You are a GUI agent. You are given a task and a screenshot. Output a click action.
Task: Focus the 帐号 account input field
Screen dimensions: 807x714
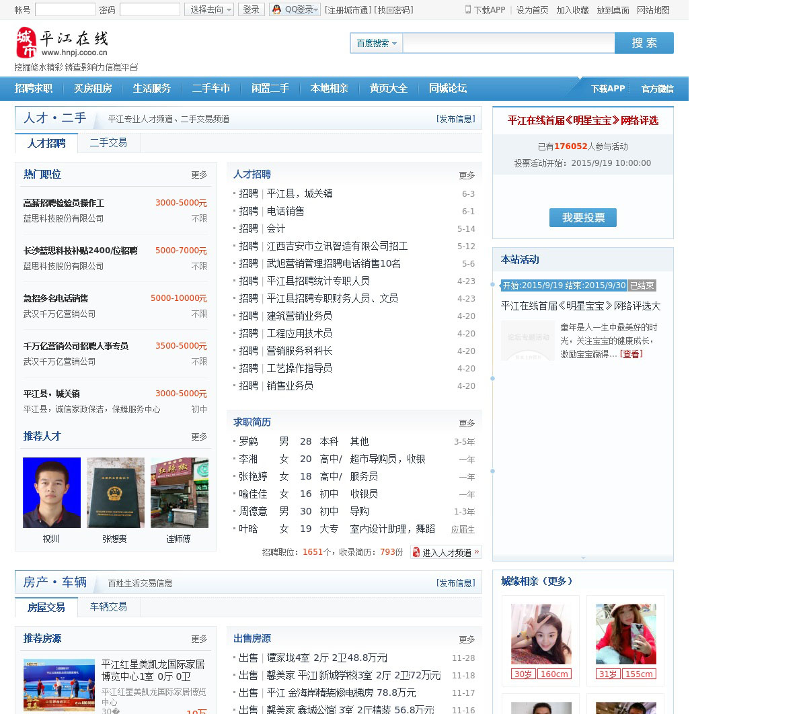point(65,9)
